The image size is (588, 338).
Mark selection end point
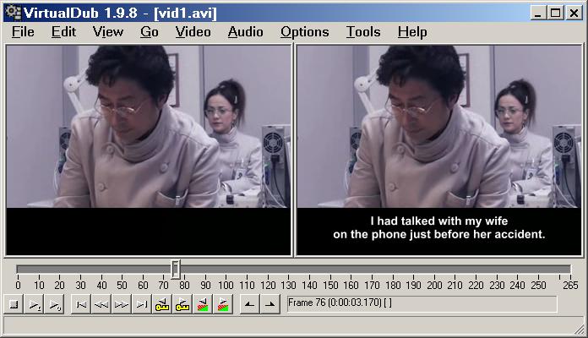pos(269,304)
